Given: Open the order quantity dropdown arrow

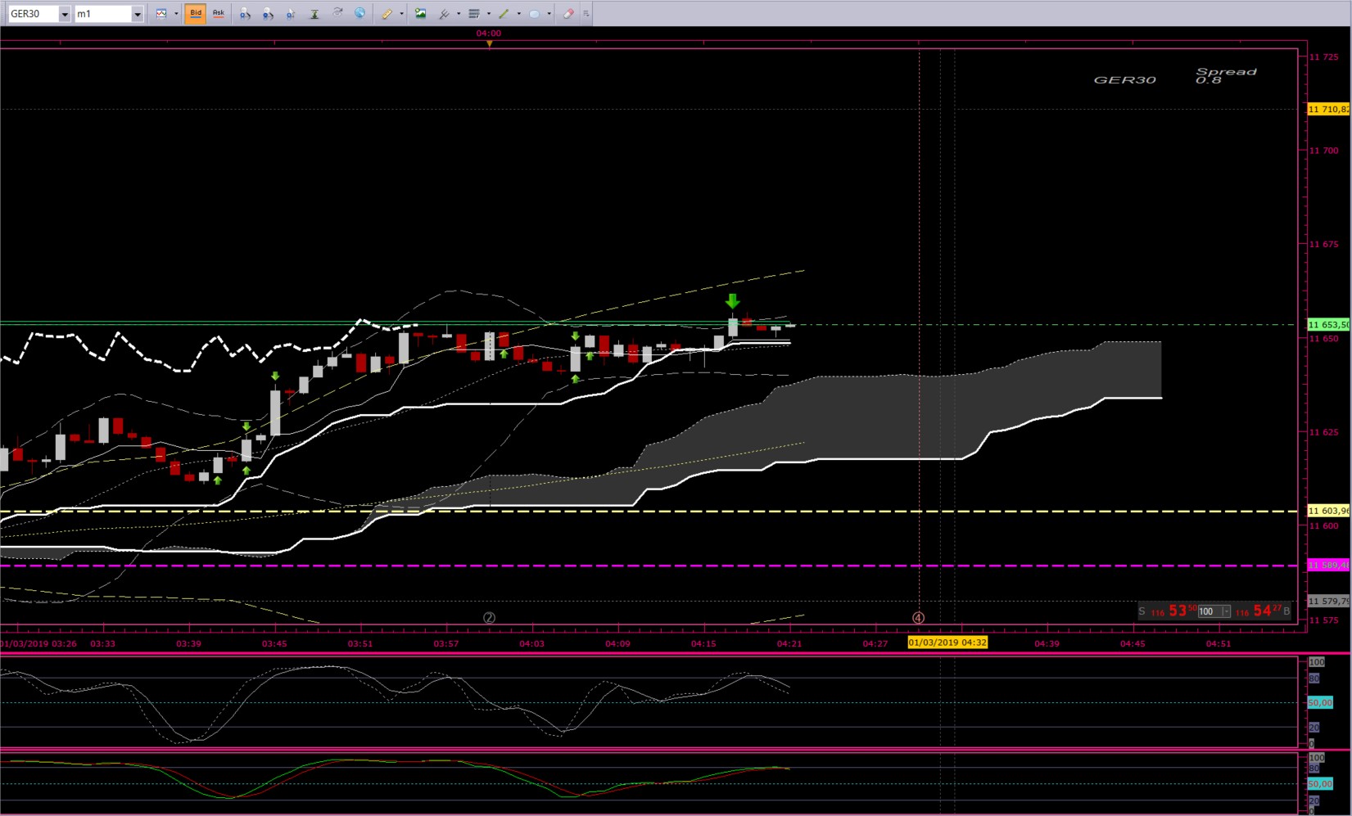Looking at the screenshot, I should pos(1226,611).
